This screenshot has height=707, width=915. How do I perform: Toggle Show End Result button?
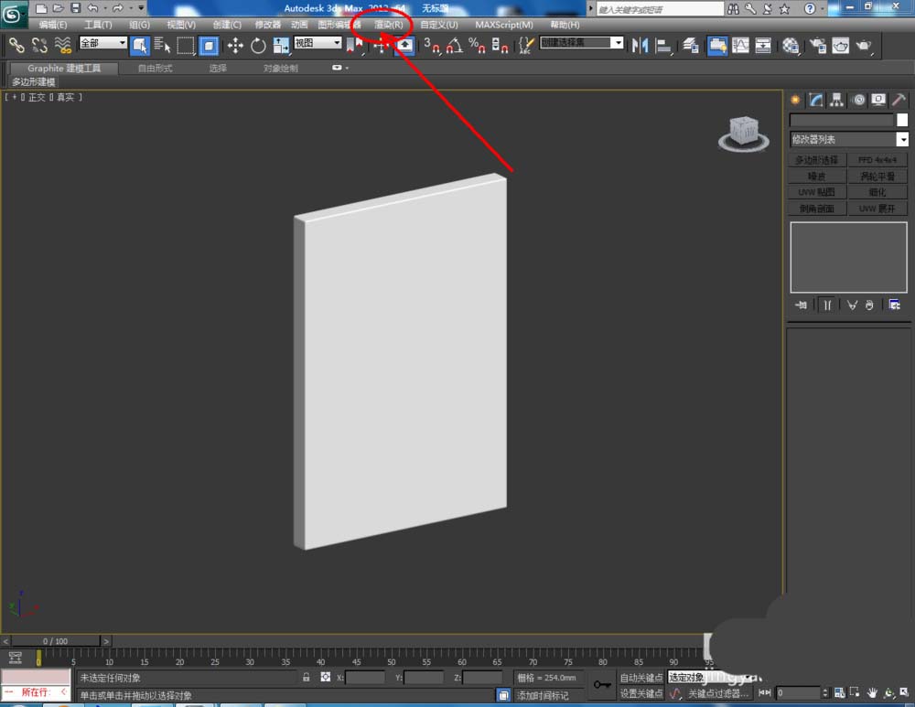827,305
